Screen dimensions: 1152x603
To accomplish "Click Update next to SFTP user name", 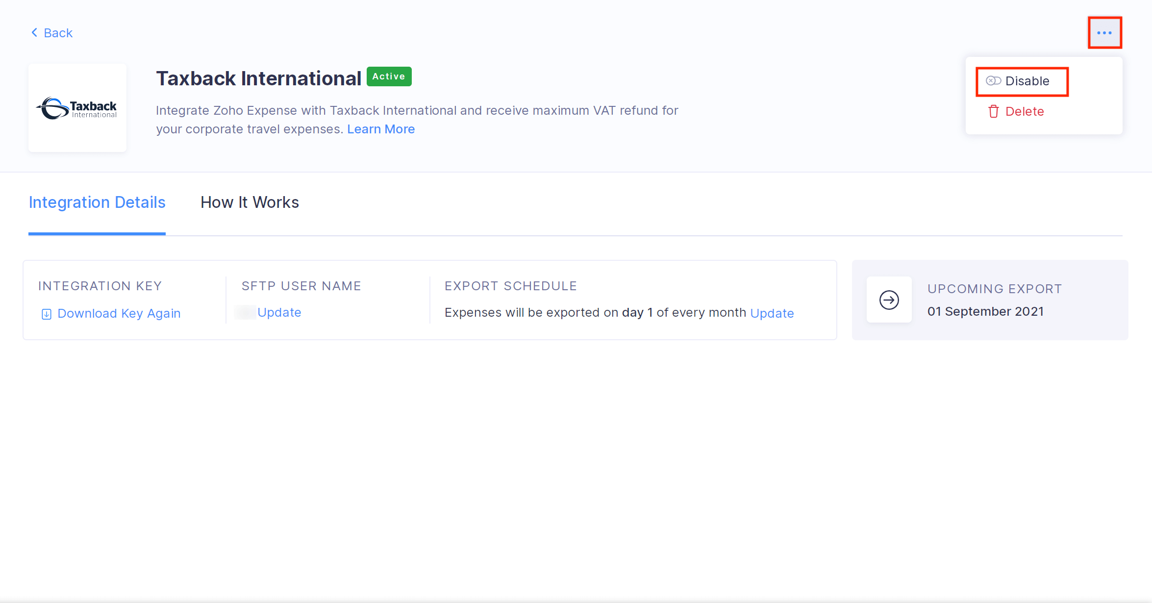I will coord(279,312).
